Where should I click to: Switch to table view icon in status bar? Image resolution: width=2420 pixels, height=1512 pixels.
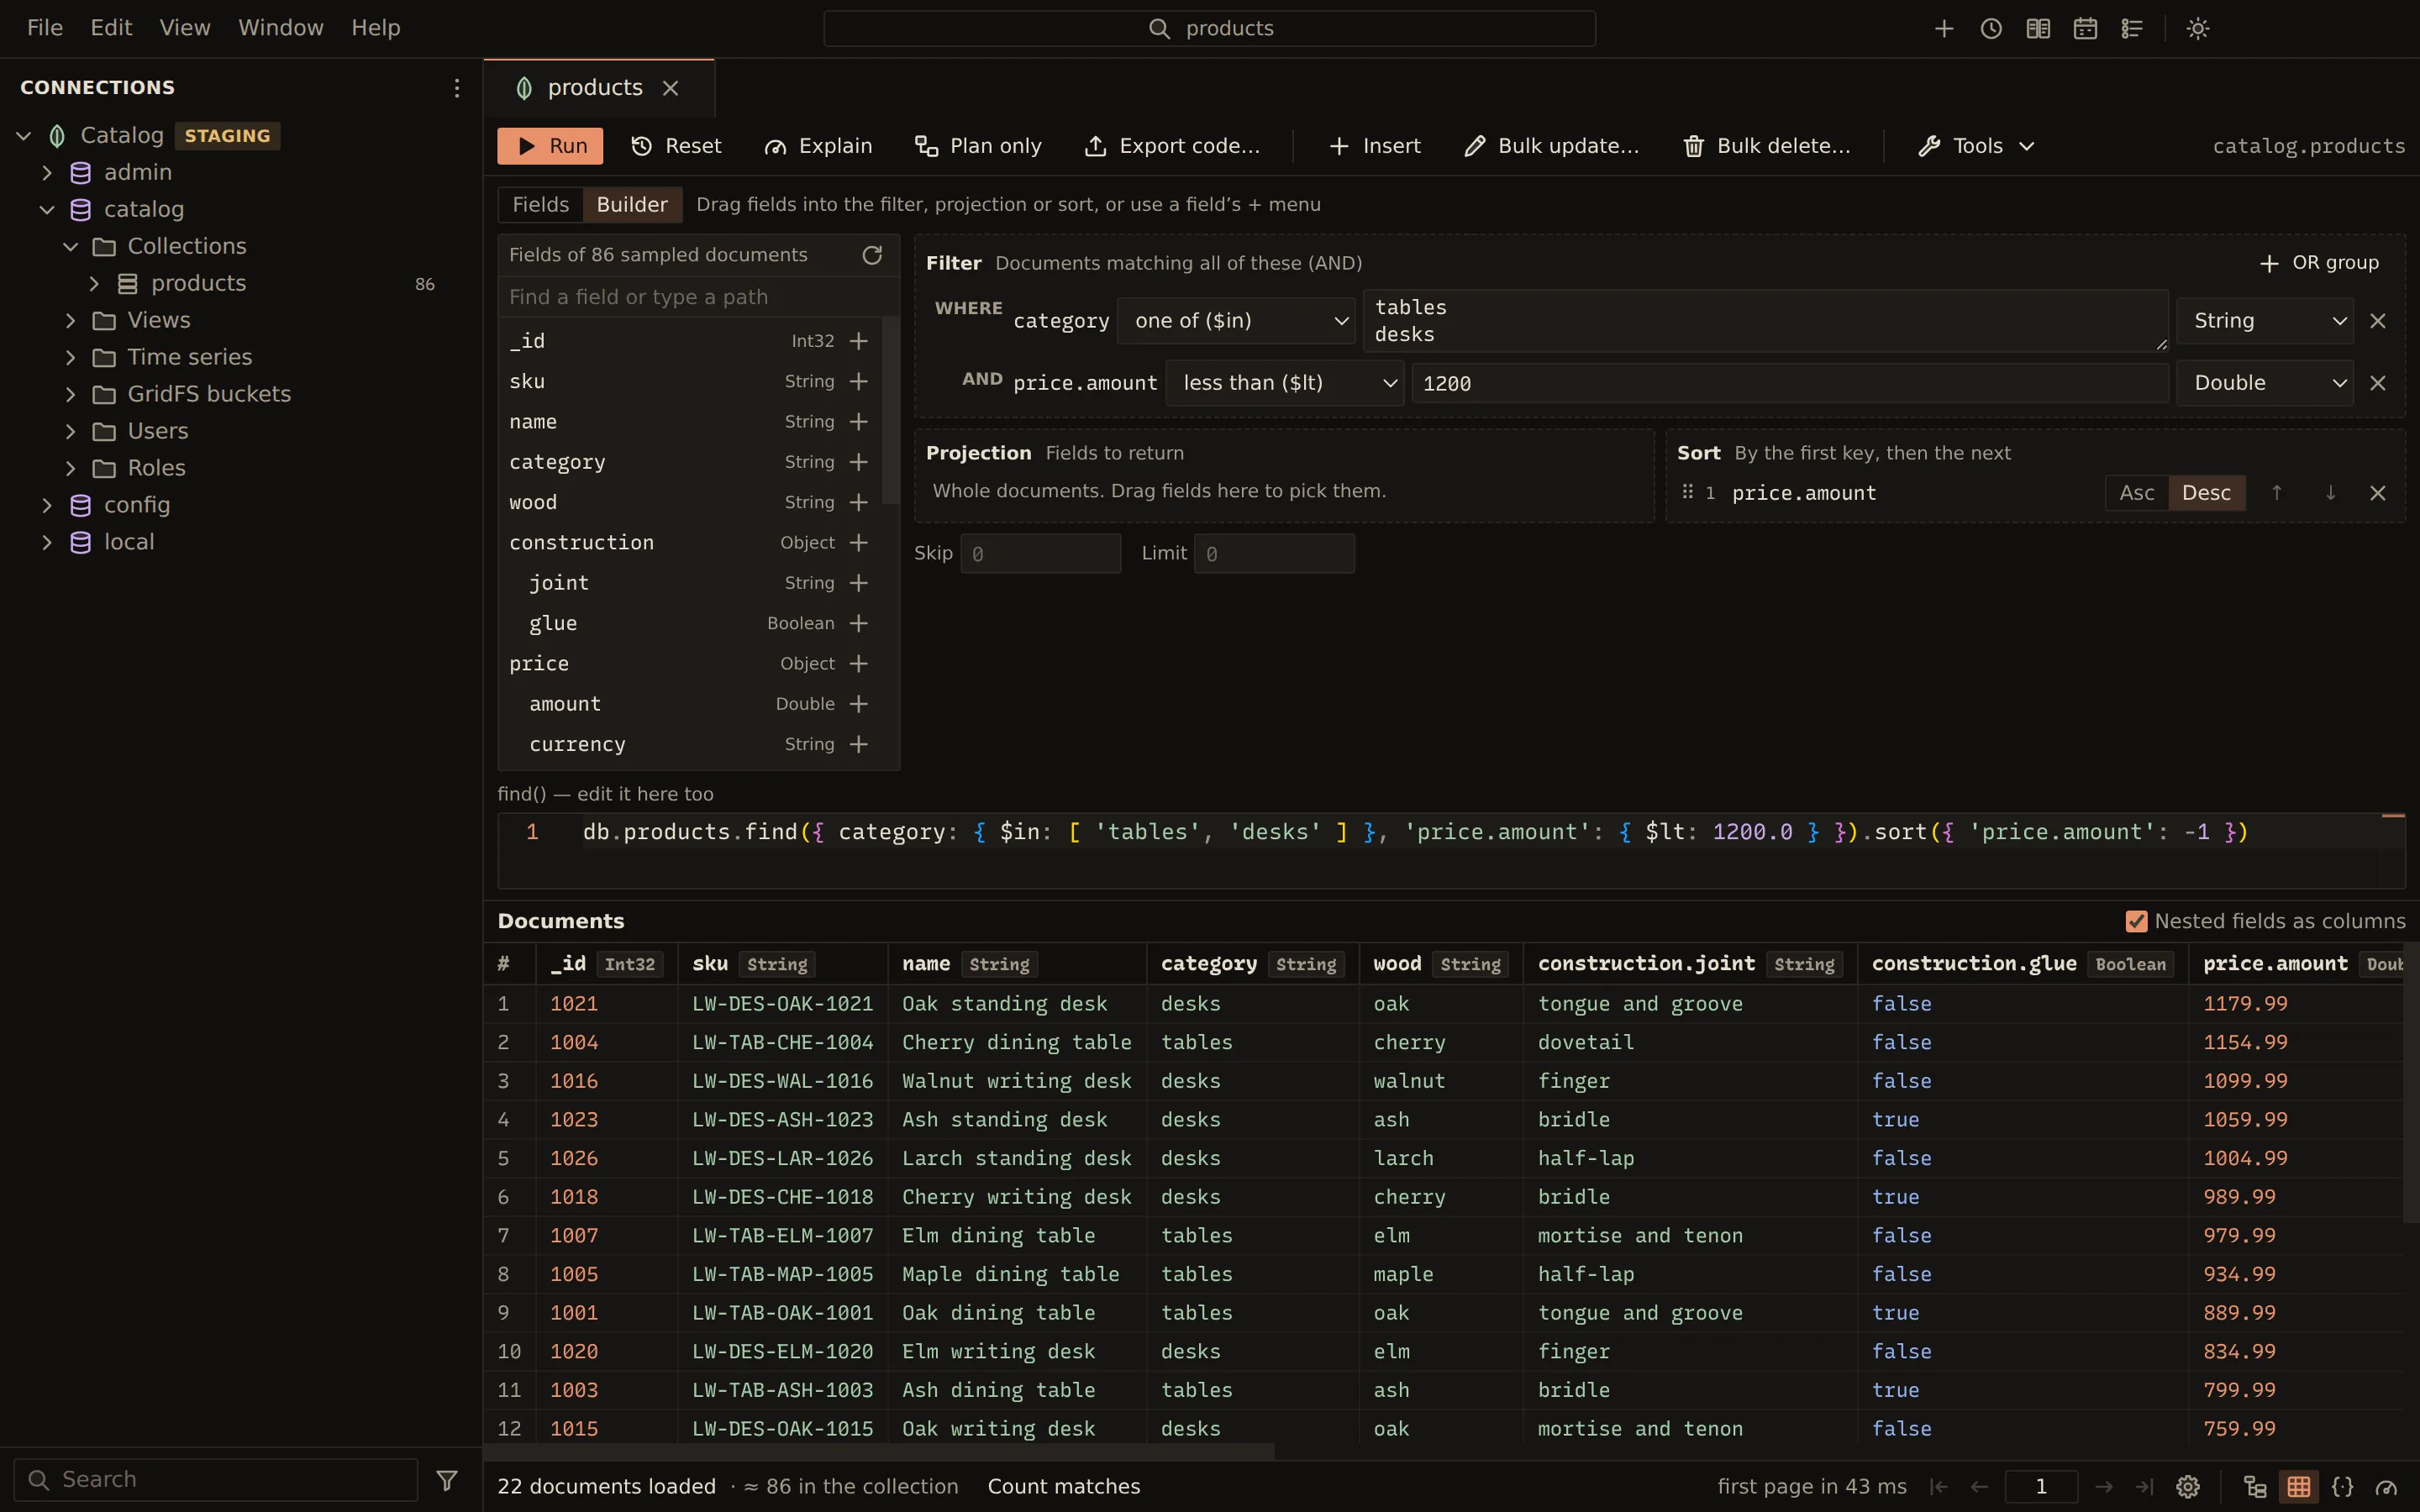click(x=2298, y=1487)
